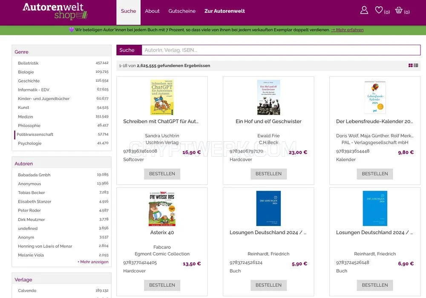Open Ein Hof und elf Geschwister cover
This screenshot has height=298, width=426.
coord(268,97)
